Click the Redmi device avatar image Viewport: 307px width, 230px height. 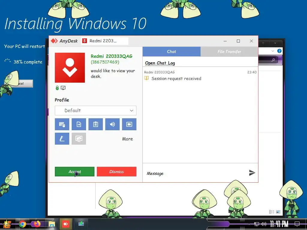70,68
